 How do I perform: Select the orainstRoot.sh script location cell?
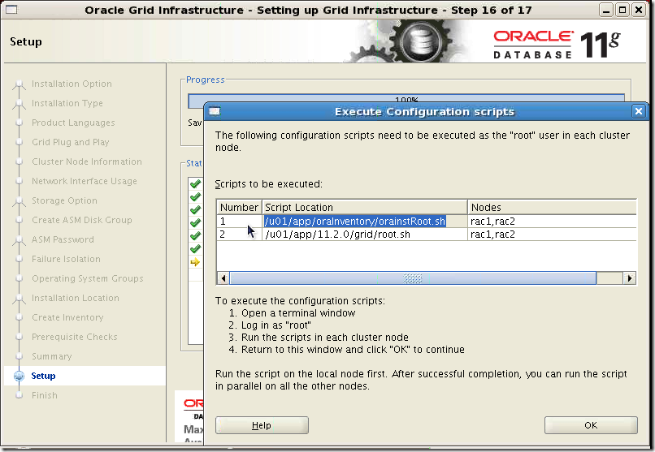coord(365,221)
